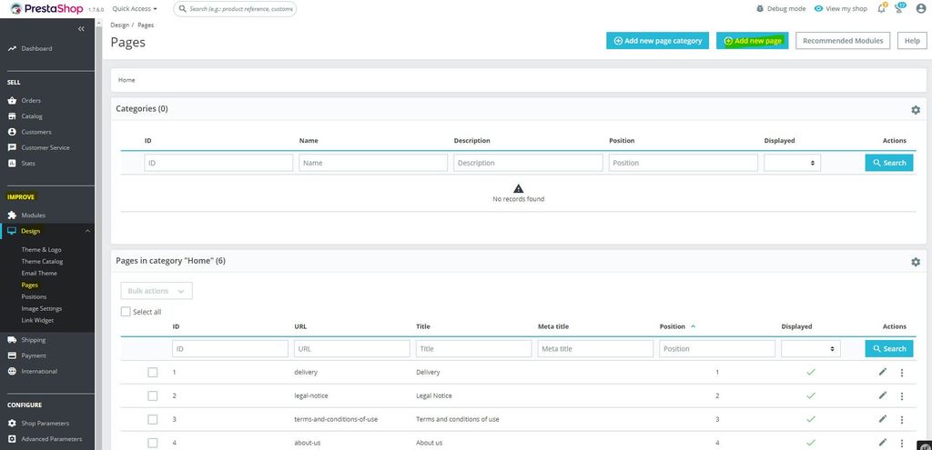Click the Design breadcrumb link
The width and height of the screenshot is (932, 450).
tap(119, 25)
